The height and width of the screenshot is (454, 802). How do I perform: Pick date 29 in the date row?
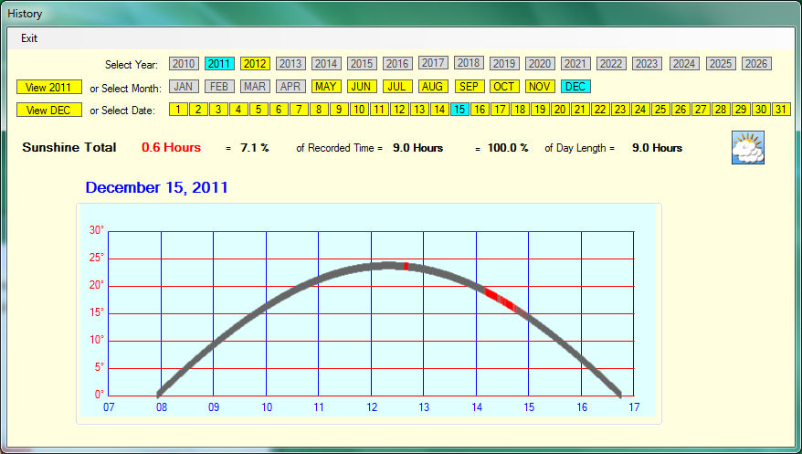[741, 109]
